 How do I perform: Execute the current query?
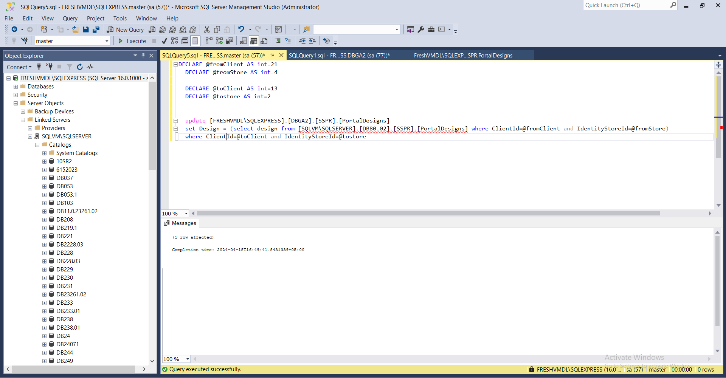pos(131,41)
